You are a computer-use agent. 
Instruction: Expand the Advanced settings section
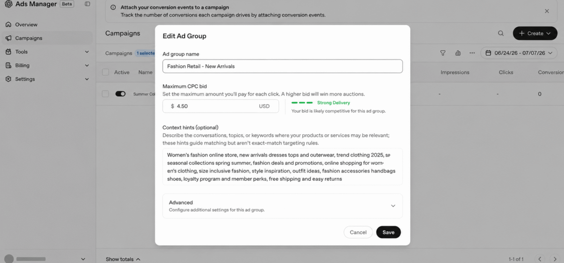click(x=282, y=206)
